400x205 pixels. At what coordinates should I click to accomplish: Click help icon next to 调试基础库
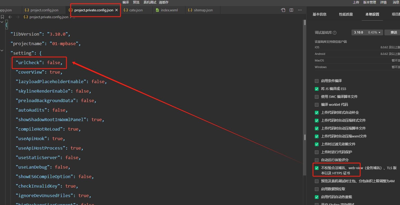pyautogui.click(x=335, y=33)
